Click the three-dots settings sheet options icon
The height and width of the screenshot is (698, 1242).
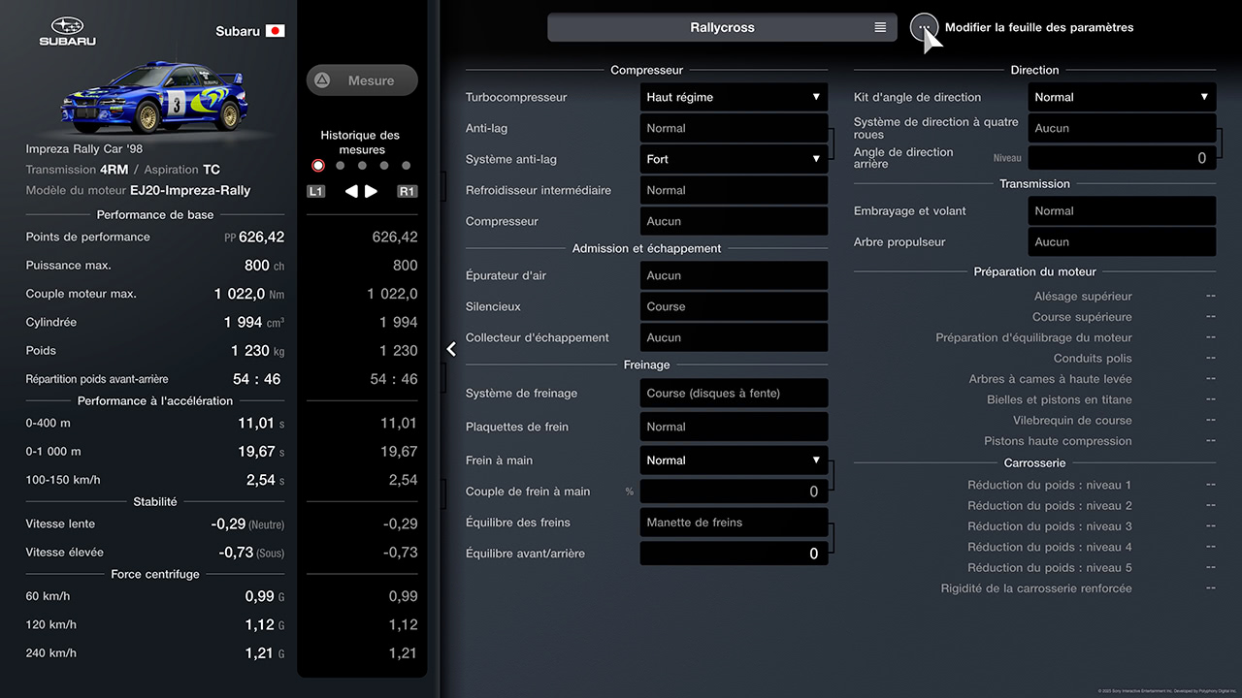[x=924, y=28]
